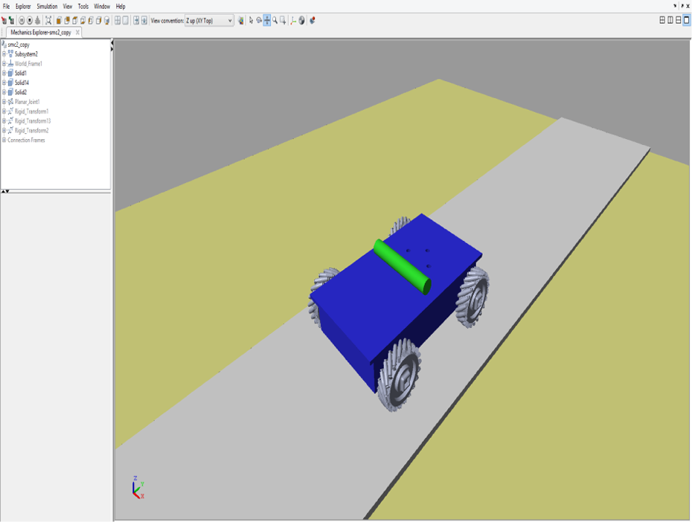Enable the single-viewport layout button
Screen dimensions: 692x522
[686, 20]
